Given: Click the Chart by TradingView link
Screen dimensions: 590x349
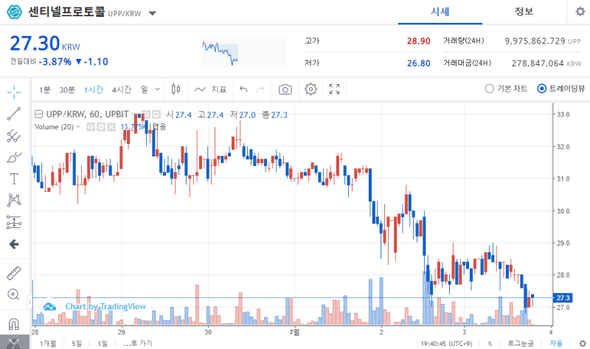Looking at the screenshot, I should point(105,306).
